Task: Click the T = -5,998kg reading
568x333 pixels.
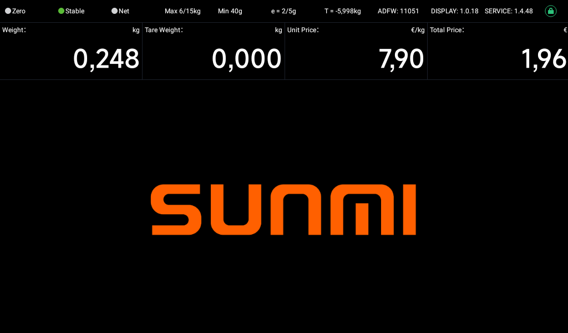Action: (x=342, y=11)
